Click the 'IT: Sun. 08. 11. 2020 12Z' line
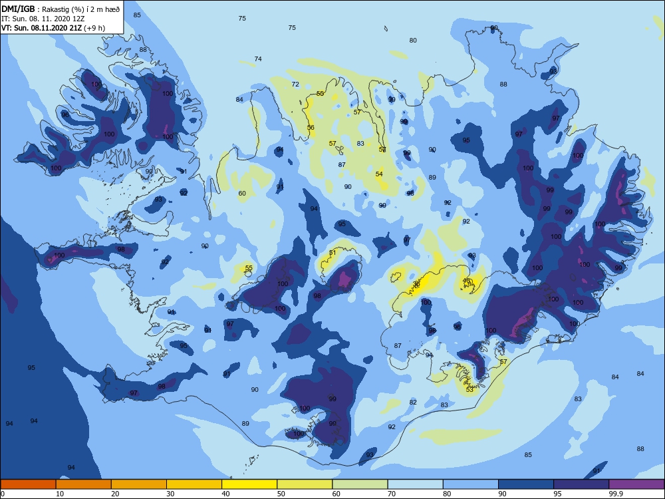 43,19
